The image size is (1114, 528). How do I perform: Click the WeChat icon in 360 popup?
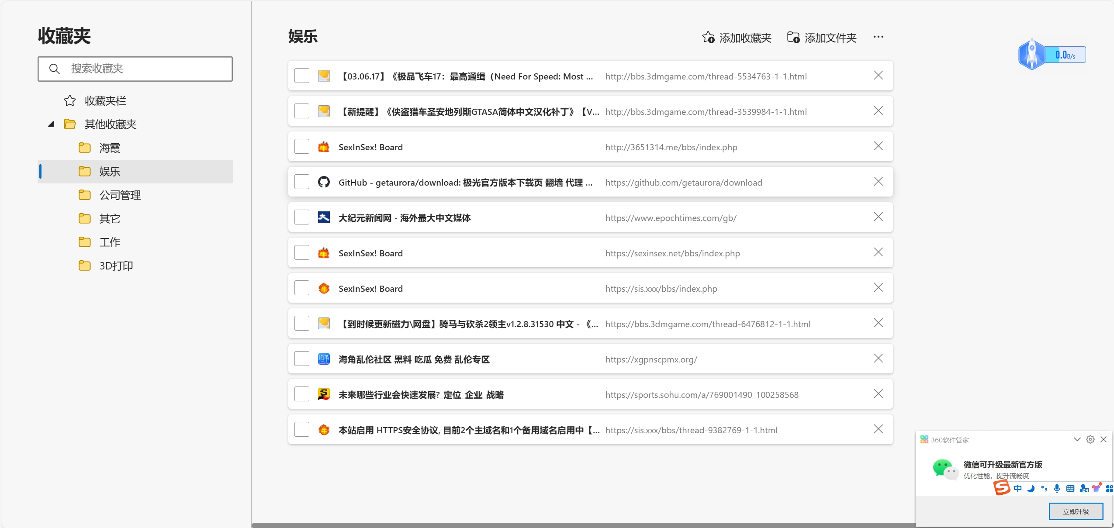coord(945,469)
